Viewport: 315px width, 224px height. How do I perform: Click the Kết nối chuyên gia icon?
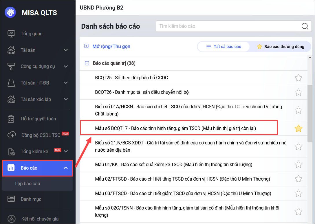(x=12, y=219)
